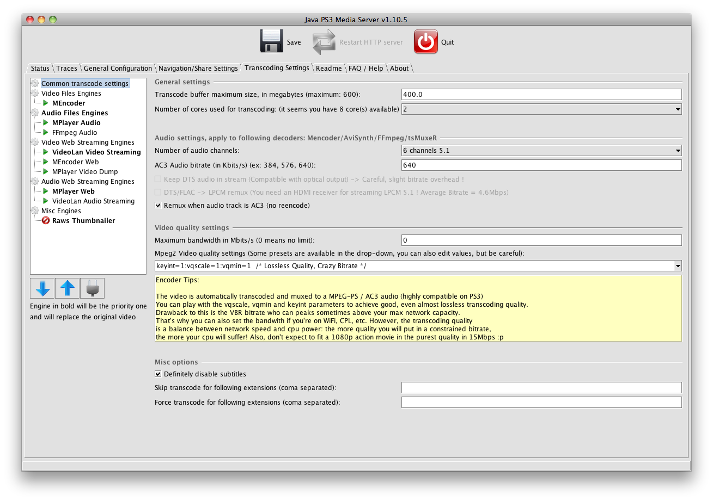
Task: Uncheck Remux when audio track is AC3
Action: (158, 205)
